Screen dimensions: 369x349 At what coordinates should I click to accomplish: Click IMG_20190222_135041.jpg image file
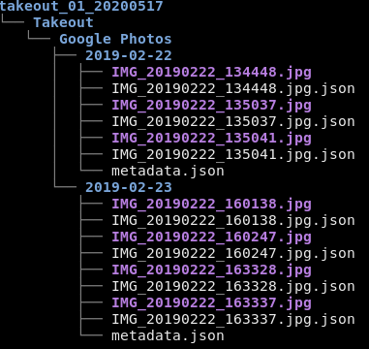click(x=211, y=139)
